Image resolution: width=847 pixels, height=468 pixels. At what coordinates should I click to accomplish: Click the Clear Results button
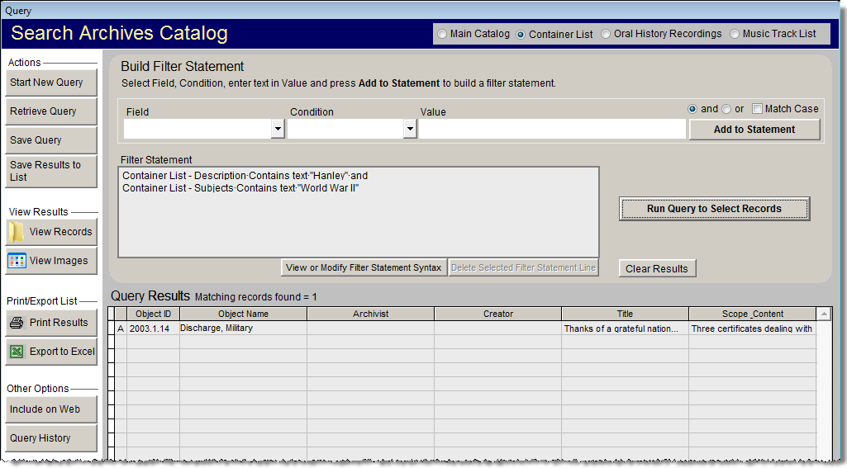pyautogui.click(x=657, y=269)
